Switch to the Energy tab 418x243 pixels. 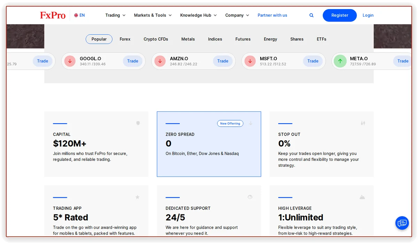coord(270,39)
